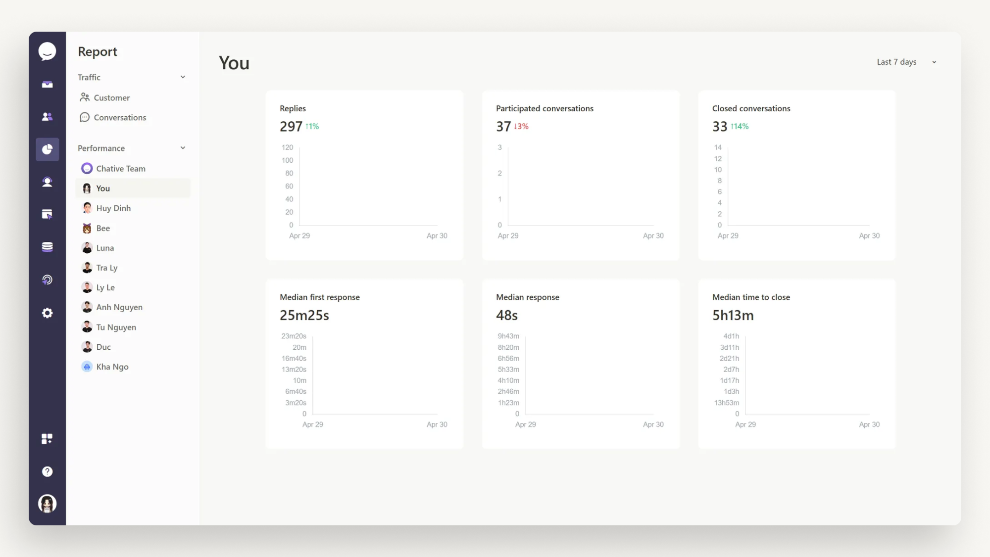Viewport: 990px width, 557px height.
Task: Select the Contacts people icon
Action: coord(47,116)
